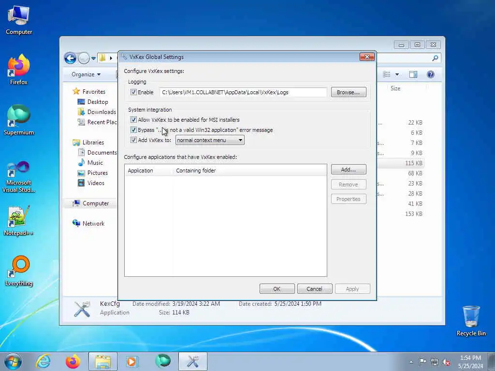Open Supermium from the taskbar
The image size is (495, 371).
pyautogui.click(x=162, y=361)
